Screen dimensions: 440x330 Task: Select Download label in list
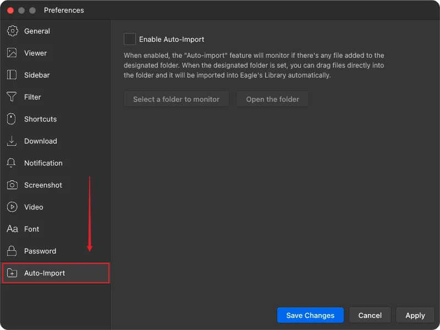(40, 141)
